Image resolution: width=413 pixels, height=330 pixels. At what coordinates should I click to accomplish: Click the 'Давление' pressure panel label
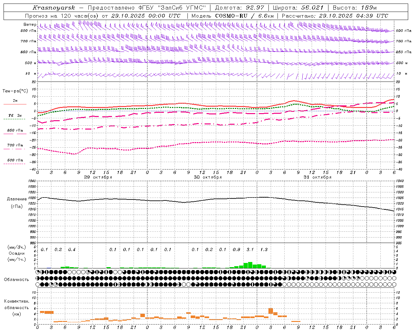(x=17, y=199)
